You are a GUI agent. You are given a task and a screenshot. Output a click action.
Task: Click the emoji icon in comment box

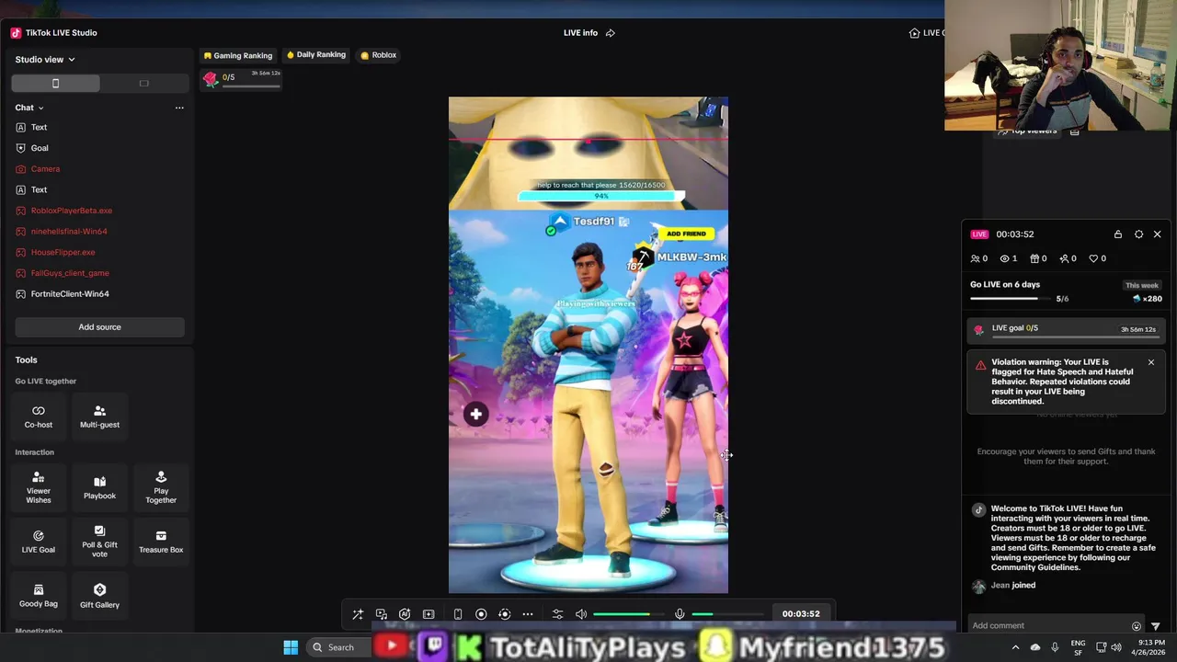point(1137,626)
